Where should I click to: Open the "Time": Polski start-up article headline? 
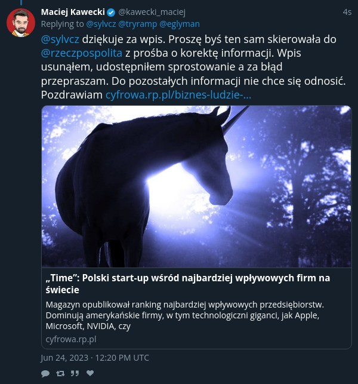(x=188, y=284)
